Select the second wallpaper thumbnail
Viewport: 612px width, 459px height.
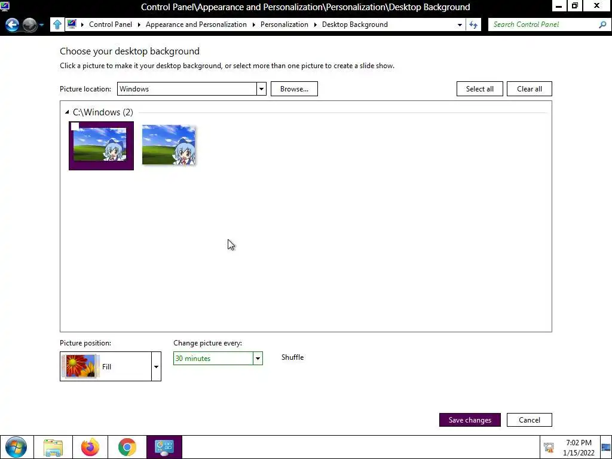(x=169, y=145)
